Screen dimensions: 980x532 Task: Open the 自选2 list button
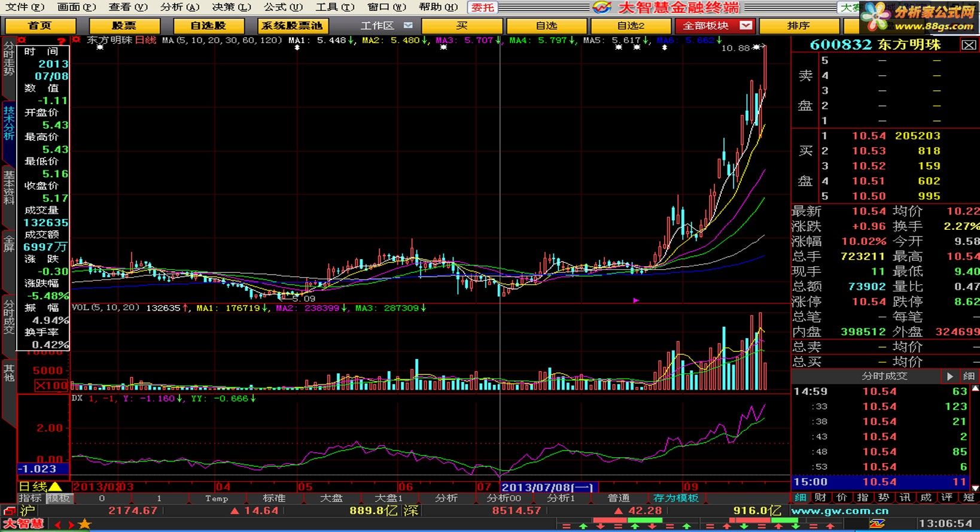point(631,26)
